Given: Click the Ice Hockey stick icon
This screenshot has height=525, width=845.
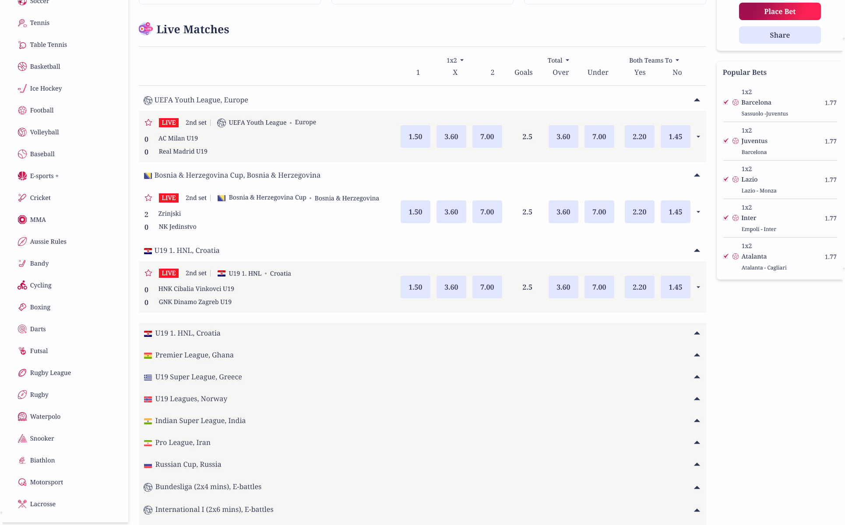Looking at the screenshot, I should coord(22,88).
